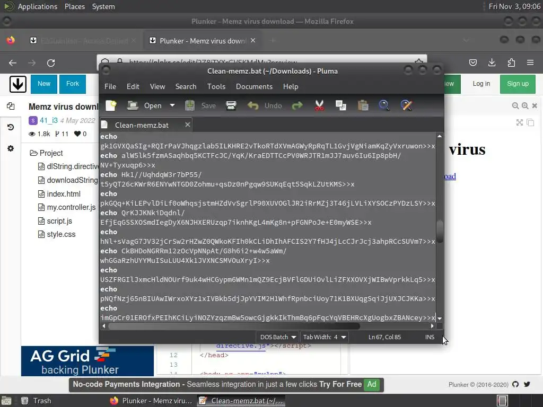Open my.controller.js in Plunker file tree
Viewport: 543px width, 407px height.
67,207
